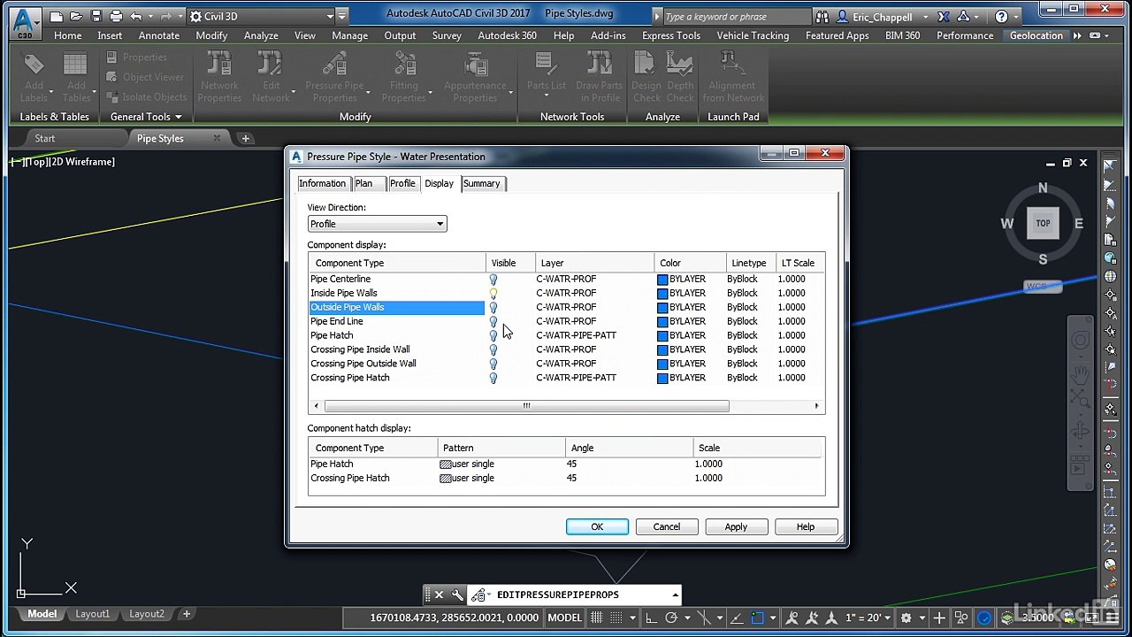The height and width of the screenshot is (637, 1132).
Task: Click the Apply button
Action: 736,526
